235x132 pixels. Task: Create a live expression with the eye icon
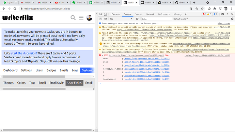coord(137,19)
